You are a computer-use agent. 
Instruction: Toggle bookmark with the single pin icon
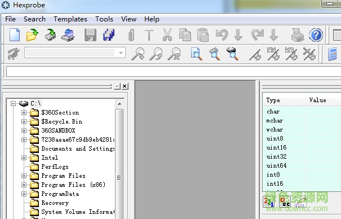[255, 54]
